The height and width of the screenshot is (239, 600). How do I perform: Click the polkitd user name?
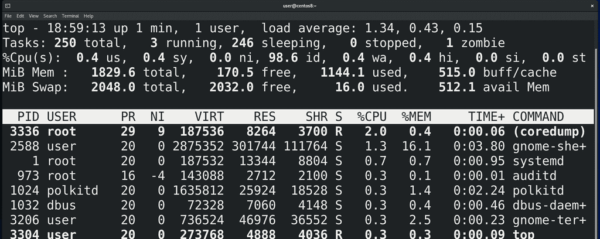coord(73,190)
